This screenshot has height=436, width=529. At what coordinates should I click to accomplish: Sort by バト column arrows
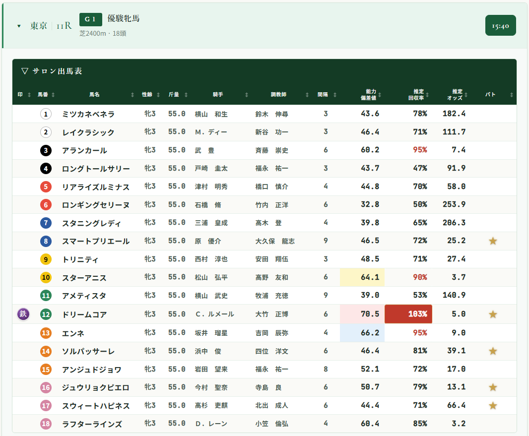(x=512, y=95)
